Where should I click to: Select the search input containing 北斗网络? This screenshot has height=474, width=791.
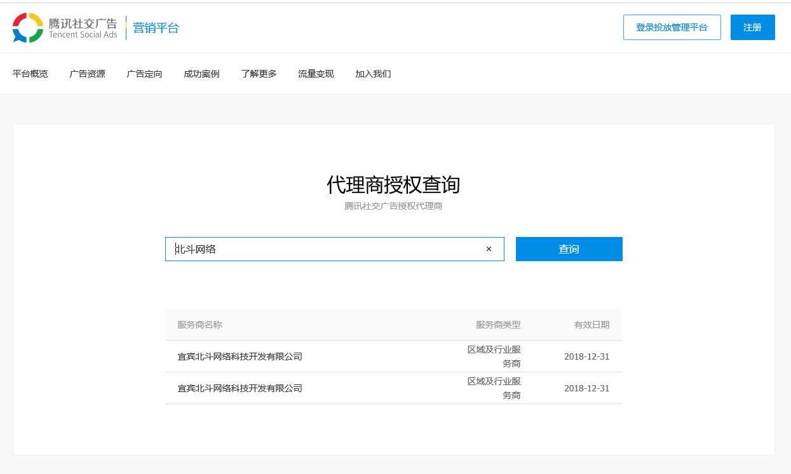pos(318,248)
